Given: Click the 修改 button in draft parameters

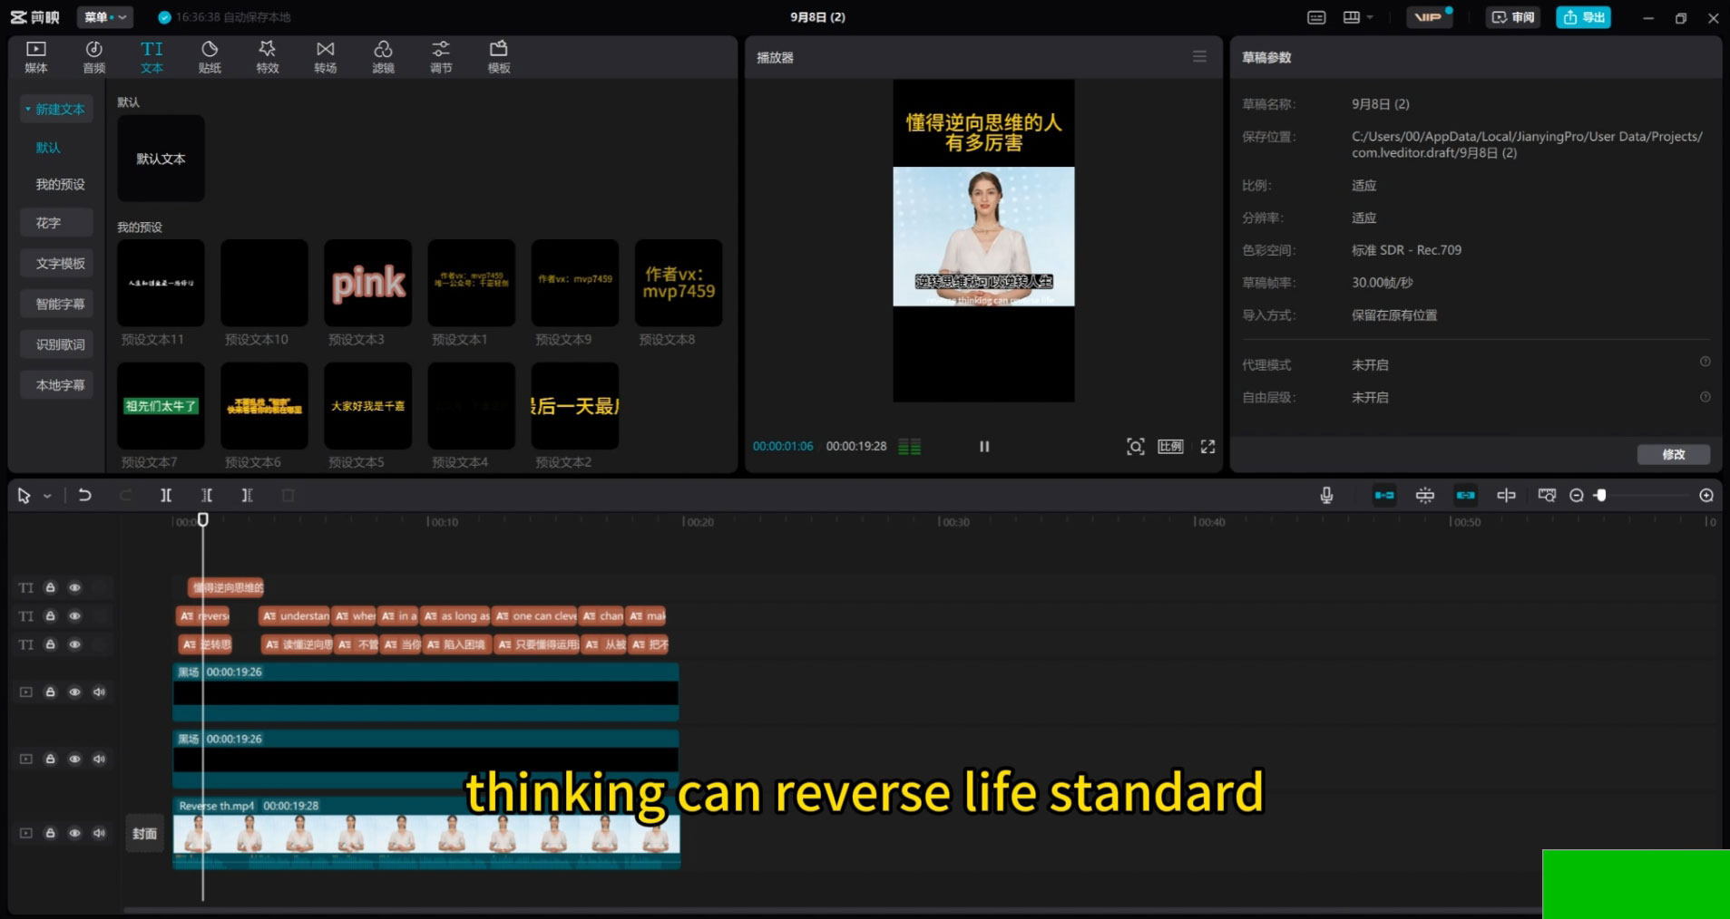Looking at the screenshot, I should [x=1673, y=454].
